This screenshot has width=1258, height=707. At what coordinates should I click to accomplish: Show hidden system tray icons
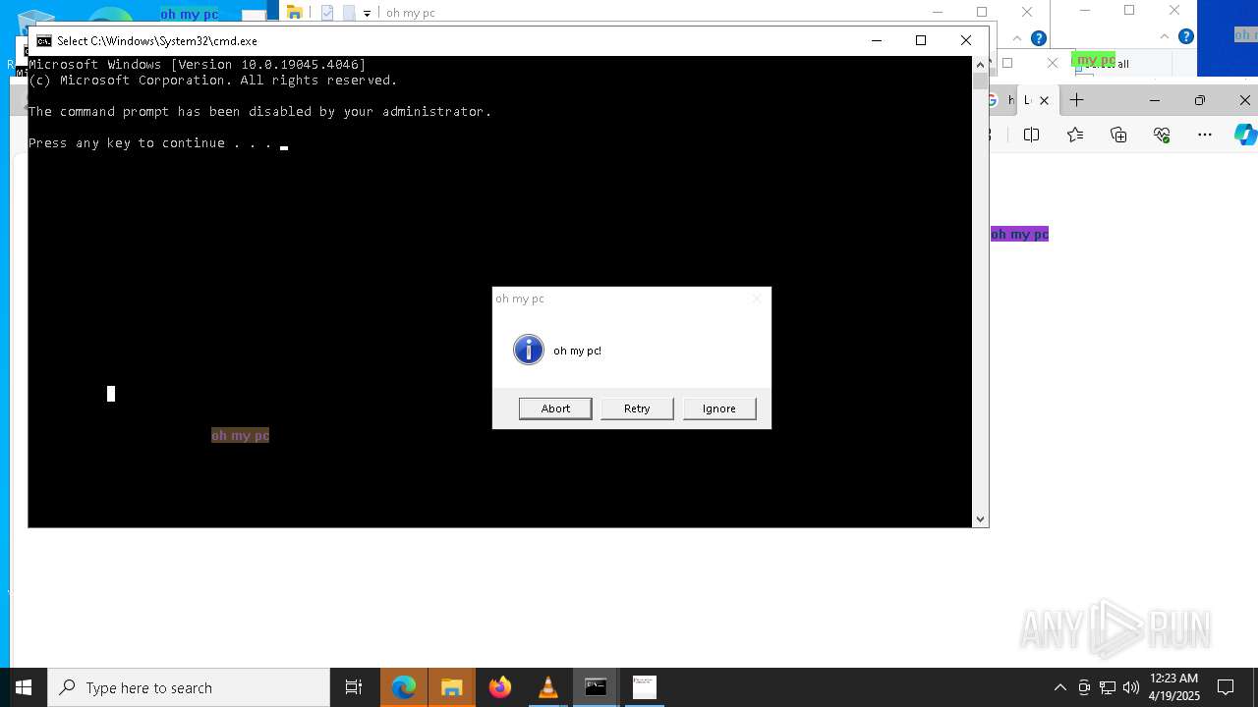tap(1059, 687)
